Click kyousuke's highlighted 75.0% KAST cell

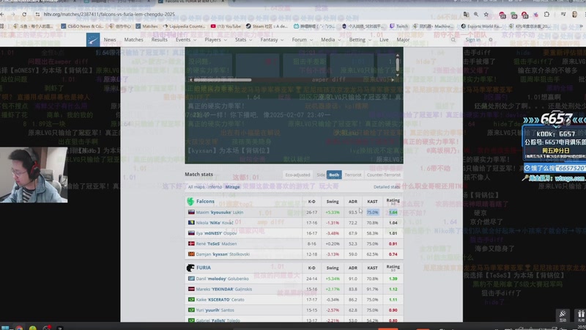coord(372,212)
